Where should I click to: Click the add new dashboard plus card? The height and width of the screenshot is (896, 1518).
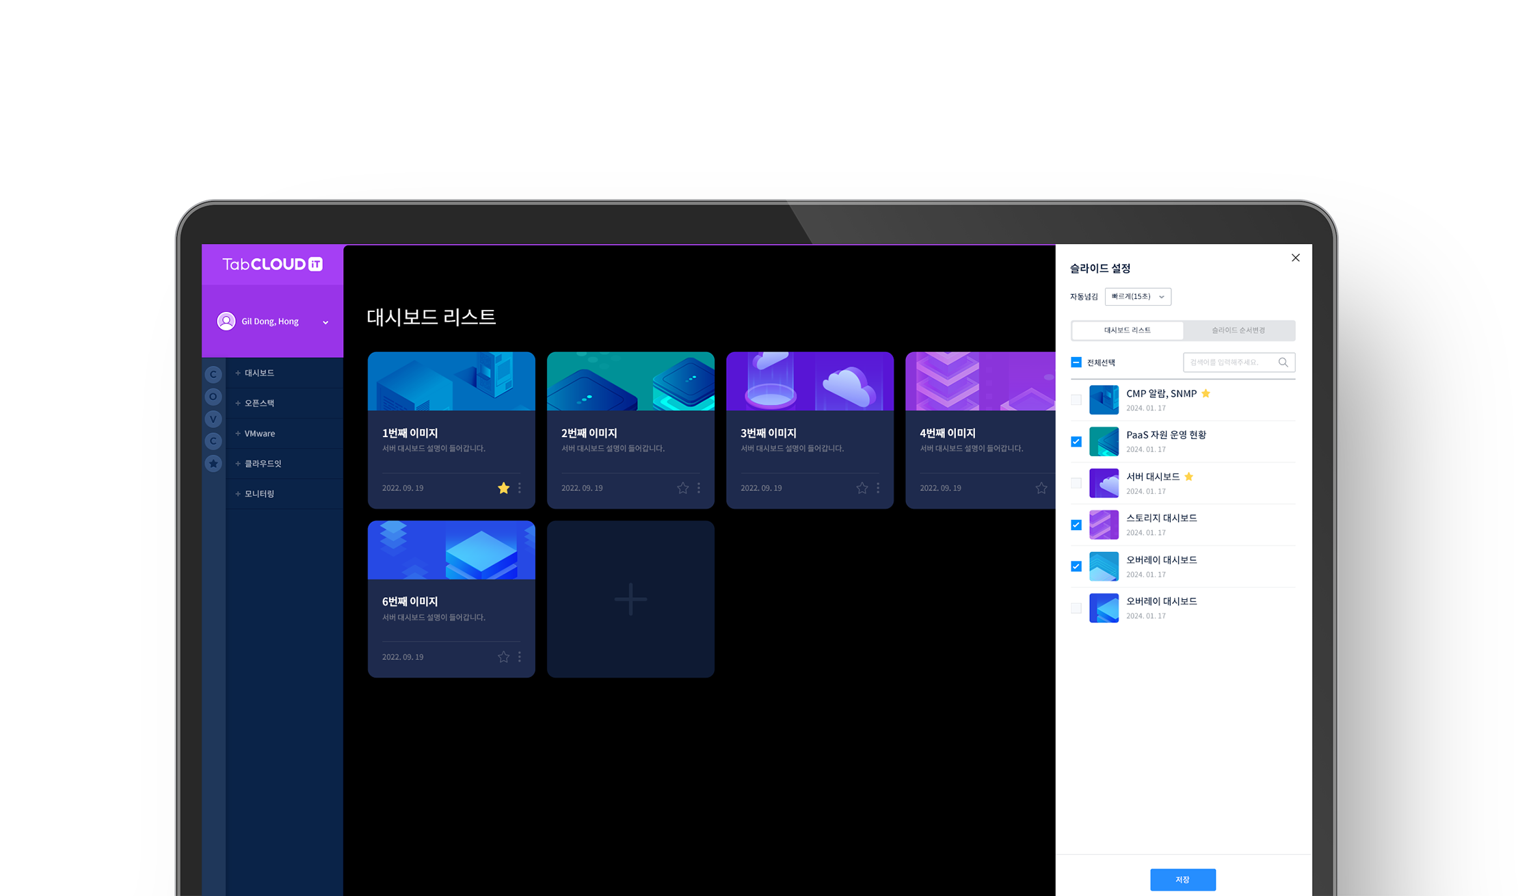[630, 599]
